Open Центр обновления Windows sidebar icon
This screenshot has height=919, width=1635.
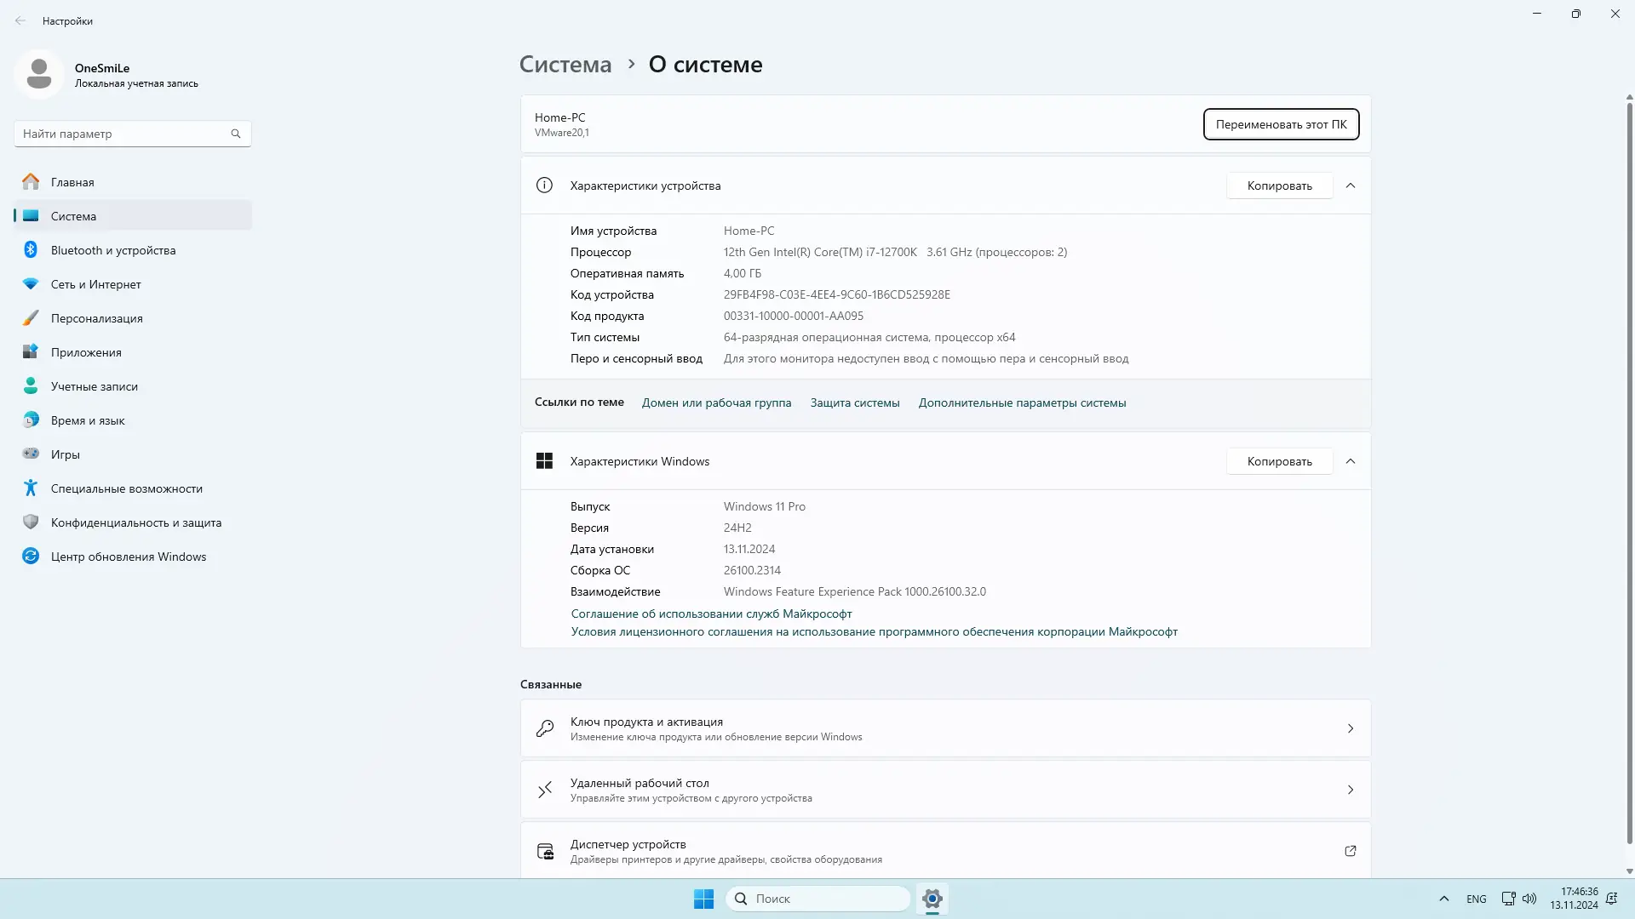coord(31,557)
